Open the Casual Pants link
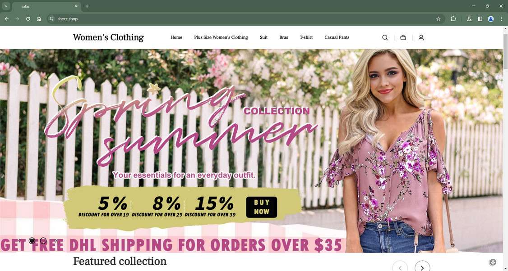The height and width of the screenshot is (271, 508). click(x=337, y=37)
